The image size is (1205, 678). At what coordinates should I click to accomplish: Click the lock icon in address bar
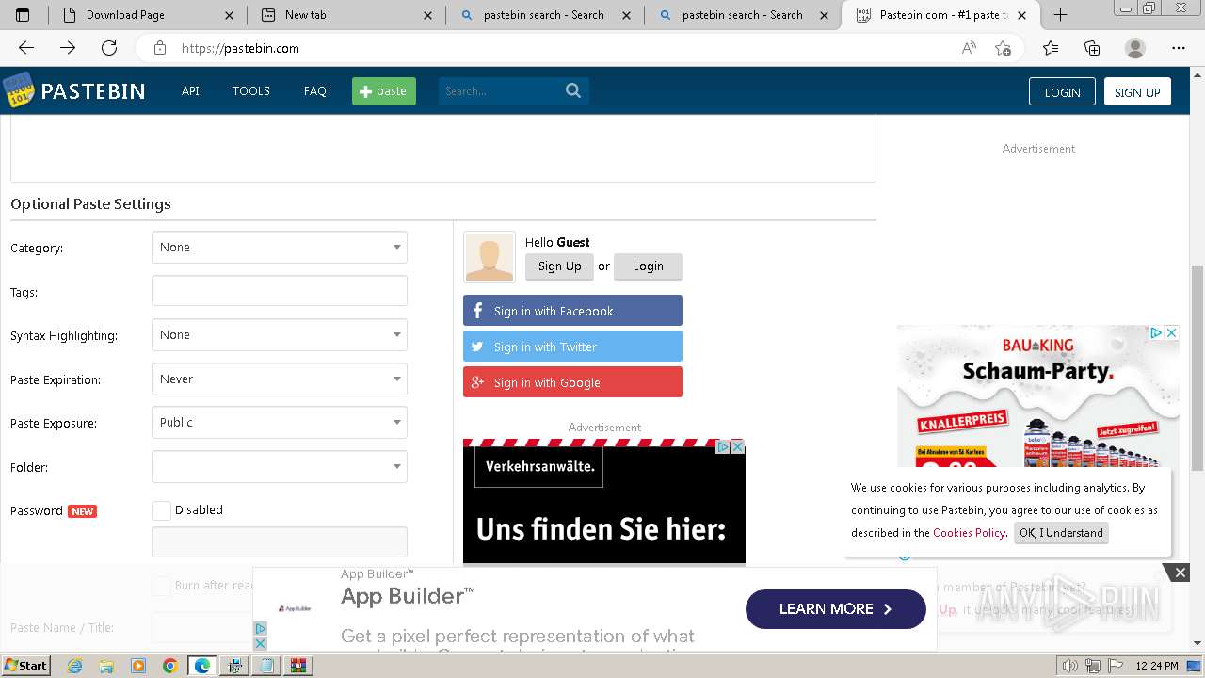click(x=159, y=48)
